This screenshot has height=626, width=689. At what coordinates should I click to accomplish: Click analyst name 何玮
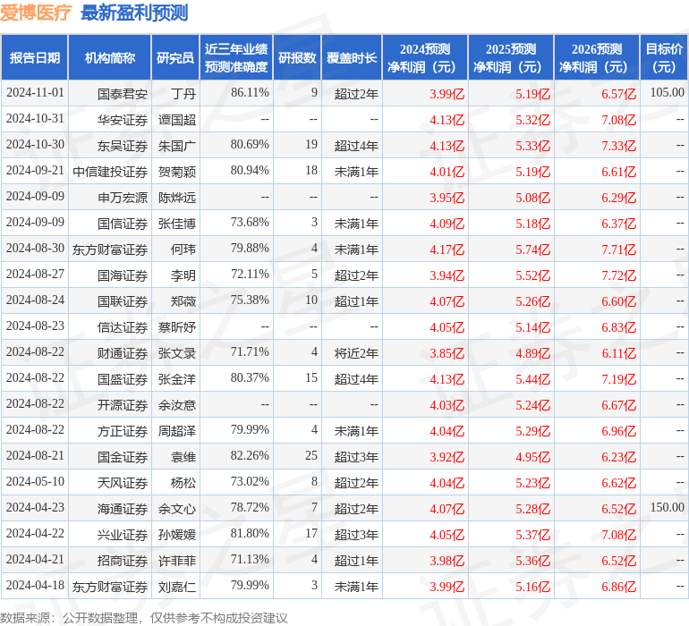tap(183, 250)
